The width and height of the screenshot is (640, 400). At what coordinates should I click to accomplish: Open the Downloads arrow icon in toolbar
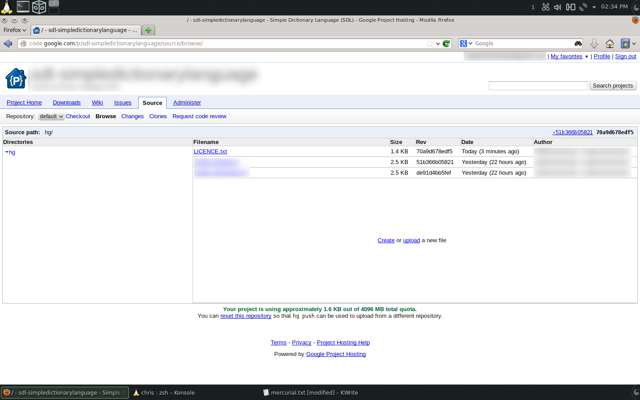(x=594, y=44)
